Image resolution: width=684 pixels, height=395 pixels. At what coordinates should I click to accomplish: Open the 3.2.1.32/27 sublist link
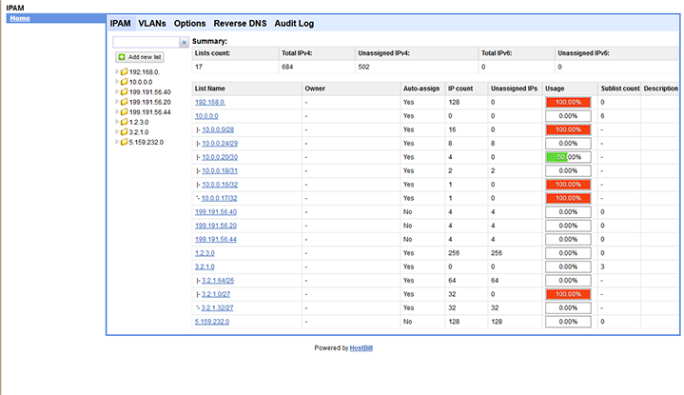click(x=217, y=307)
